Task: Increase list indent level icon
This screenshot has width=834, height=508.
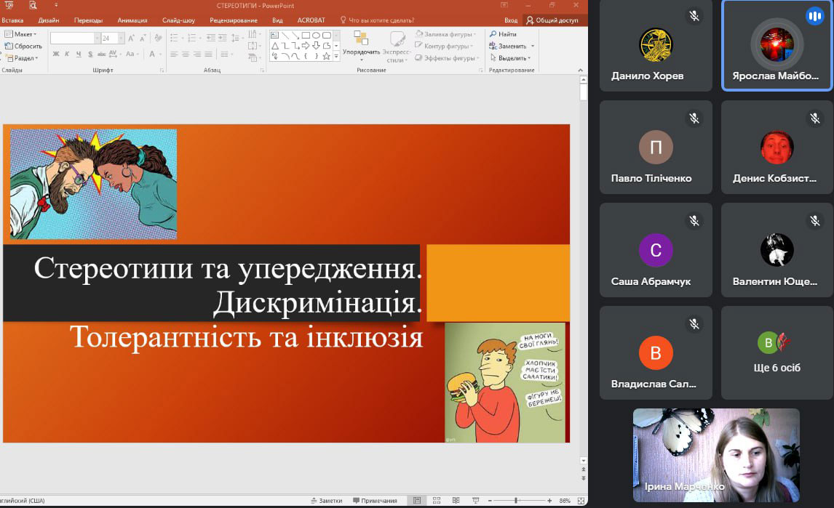Action: [223, 39]
